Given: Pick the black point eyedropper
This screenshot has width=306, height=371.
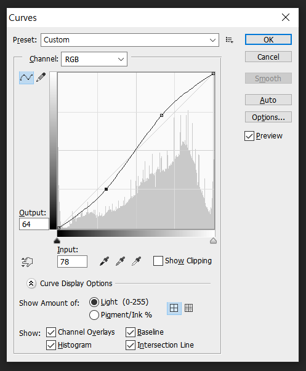Looking at the screenshot, I should point(104,261).
